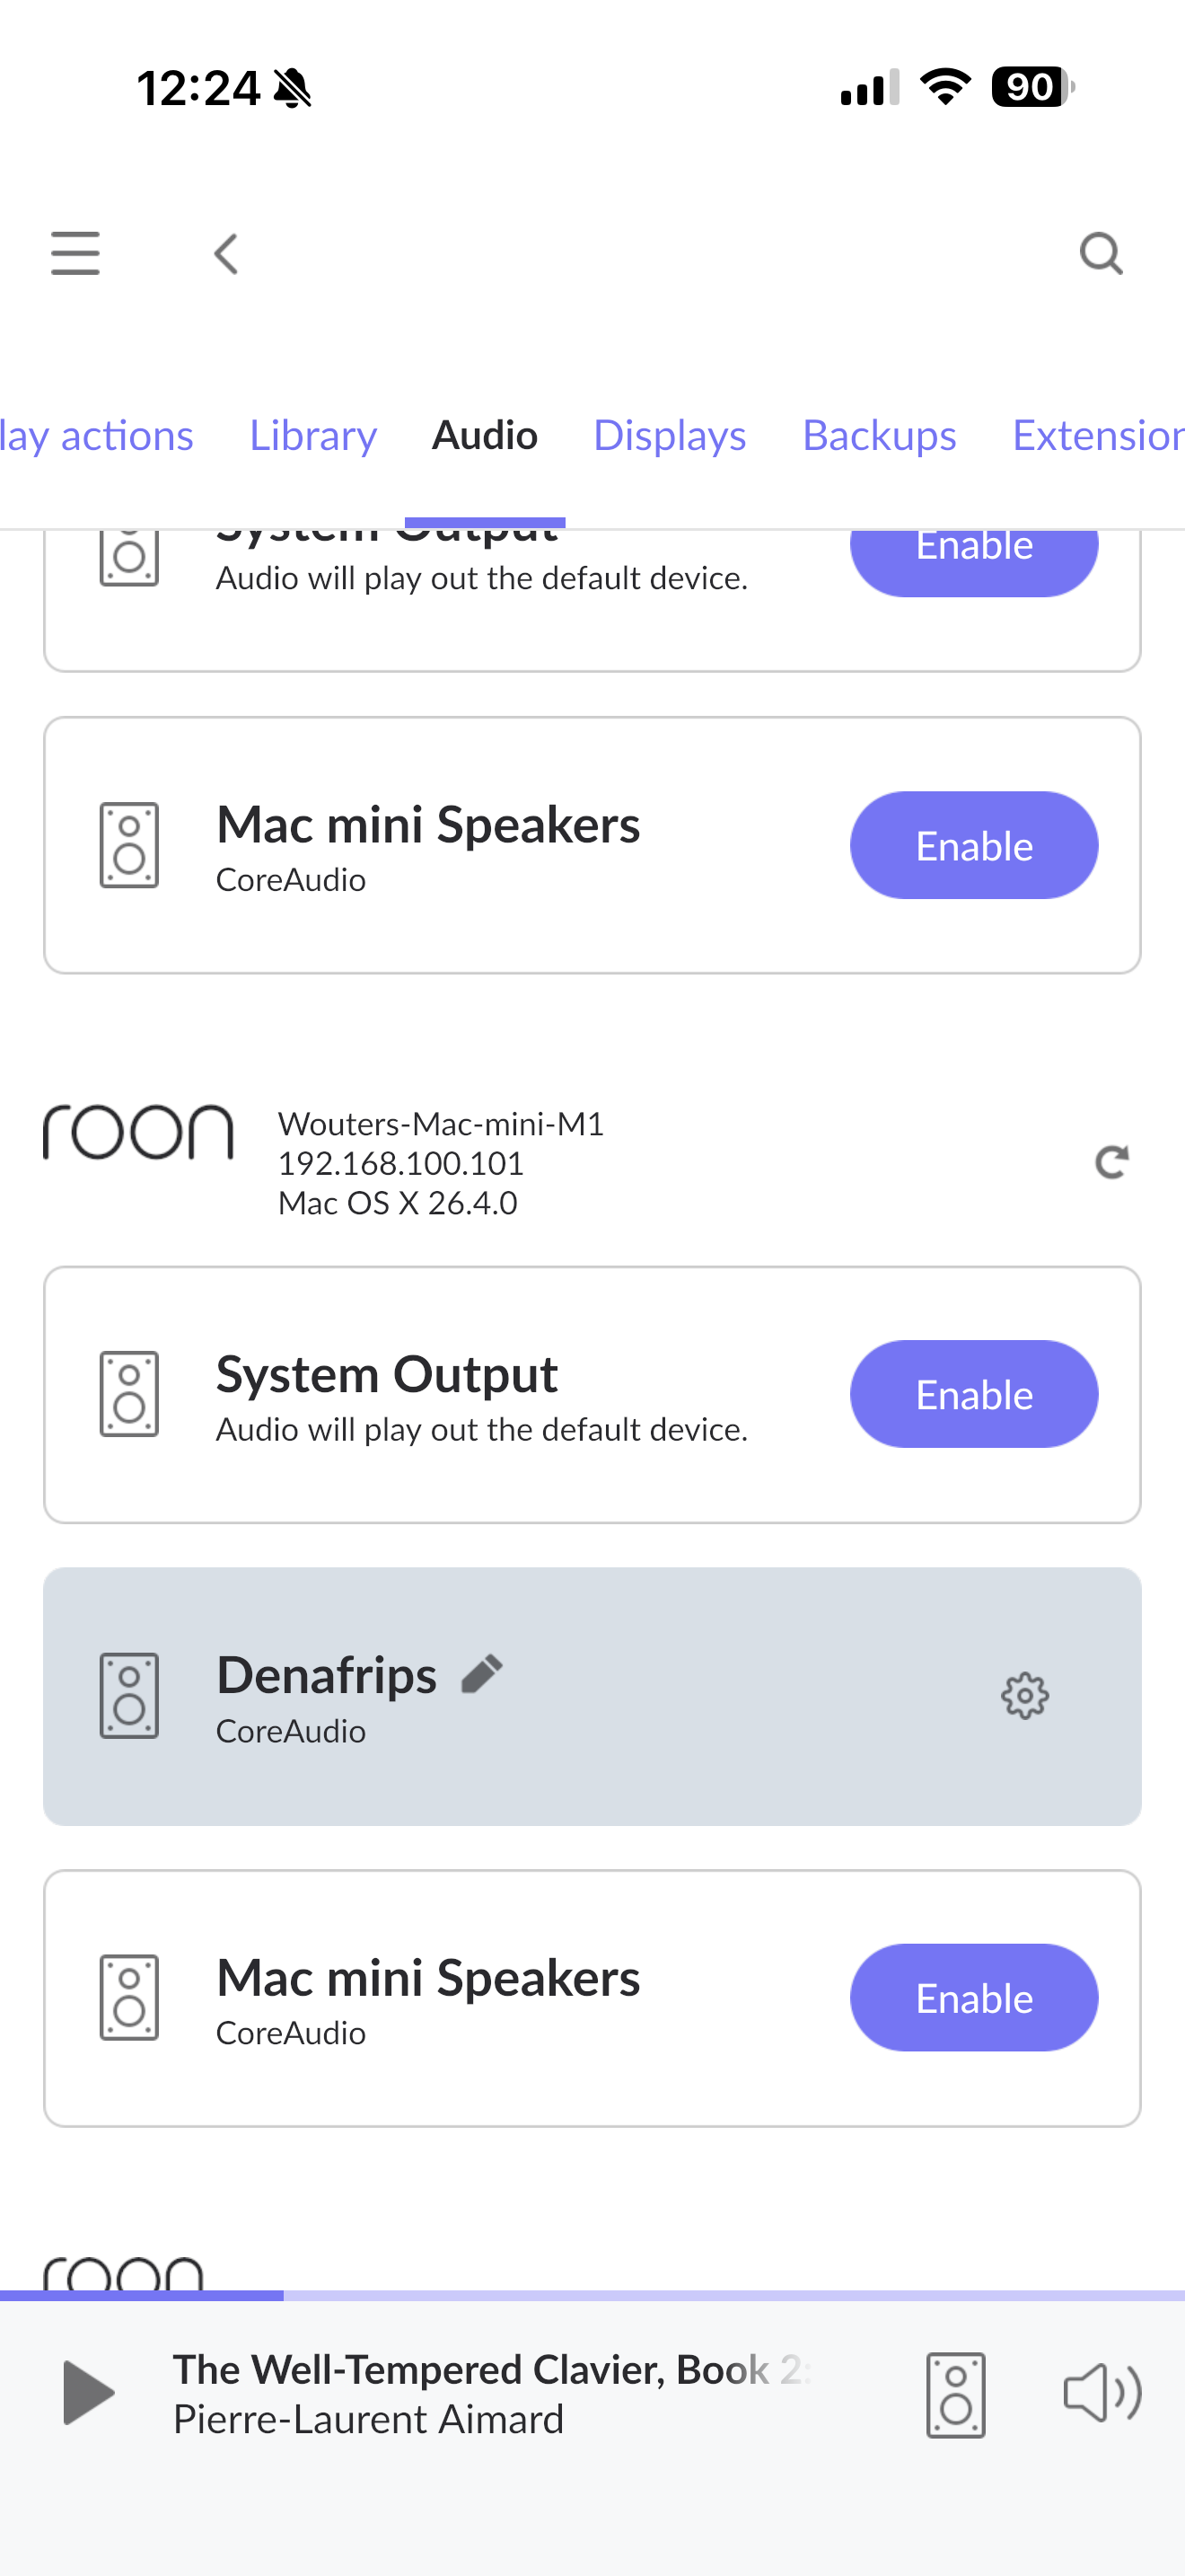Go back with the left chevron
This screenshot has height=2576, width=1185.
pyautogui.click(x=227, y=254)
